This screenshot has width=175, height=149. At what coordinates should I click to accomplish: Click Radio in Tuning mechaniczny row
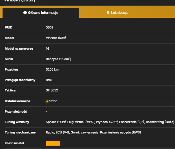pos(50,132)
